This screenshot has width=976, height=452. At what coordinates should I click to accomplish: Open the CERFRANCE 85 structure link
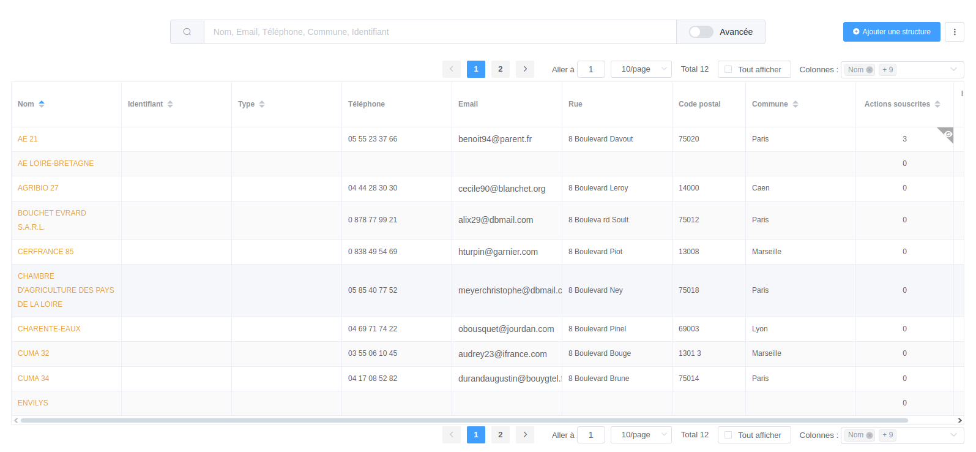45,252
